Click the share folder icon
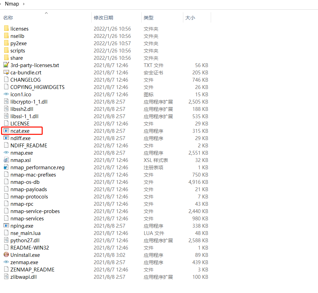Screen dimensions: 318x293 tap(6, 58)
